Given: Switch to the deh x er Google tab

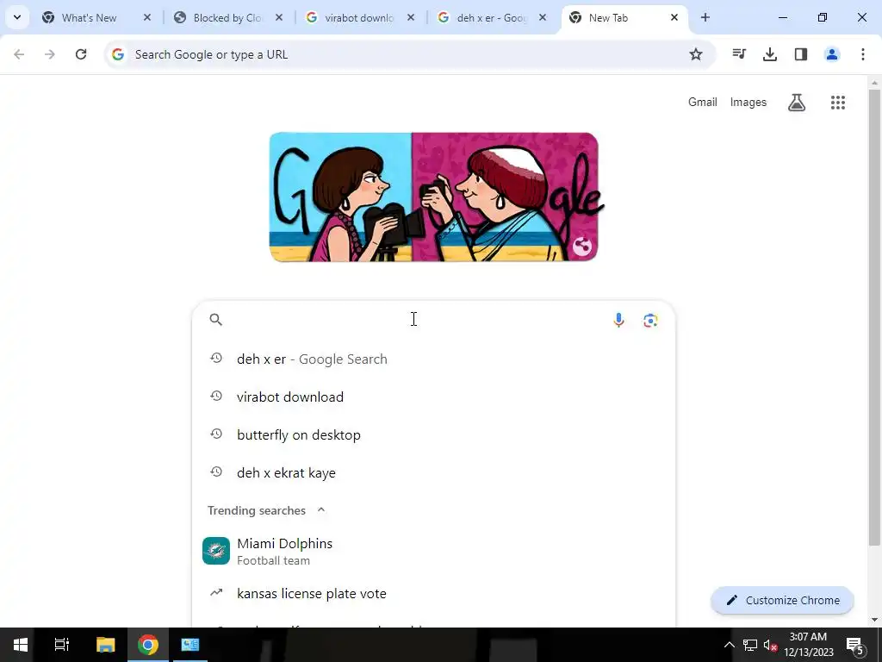Looking at the screenshot, I should (492, 18).
